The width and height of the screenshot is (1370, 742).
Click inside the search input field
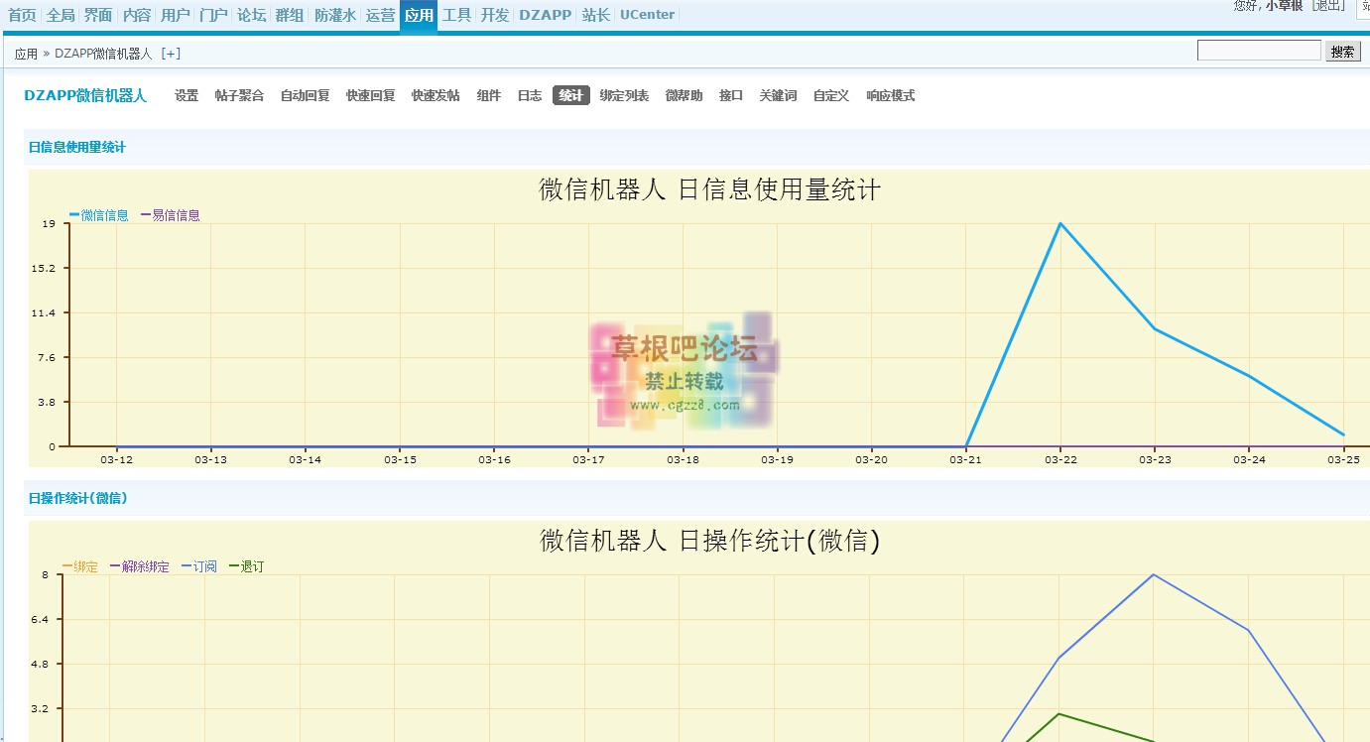(x=1258, y=49)
